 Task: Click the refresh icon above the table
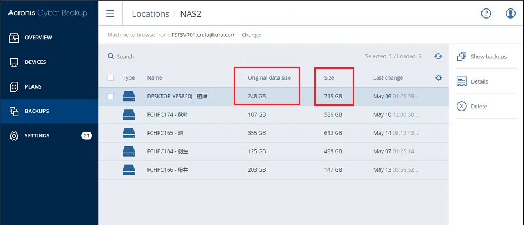click(x=438, y=57)
